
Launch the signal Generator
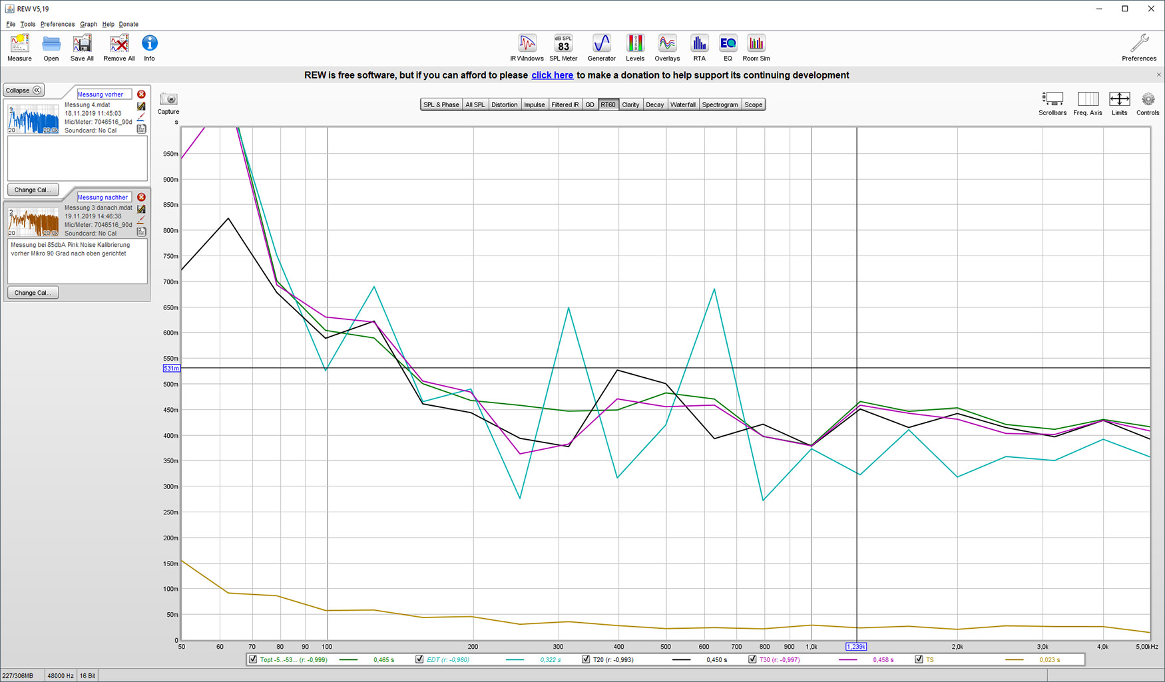coord(601,43)
